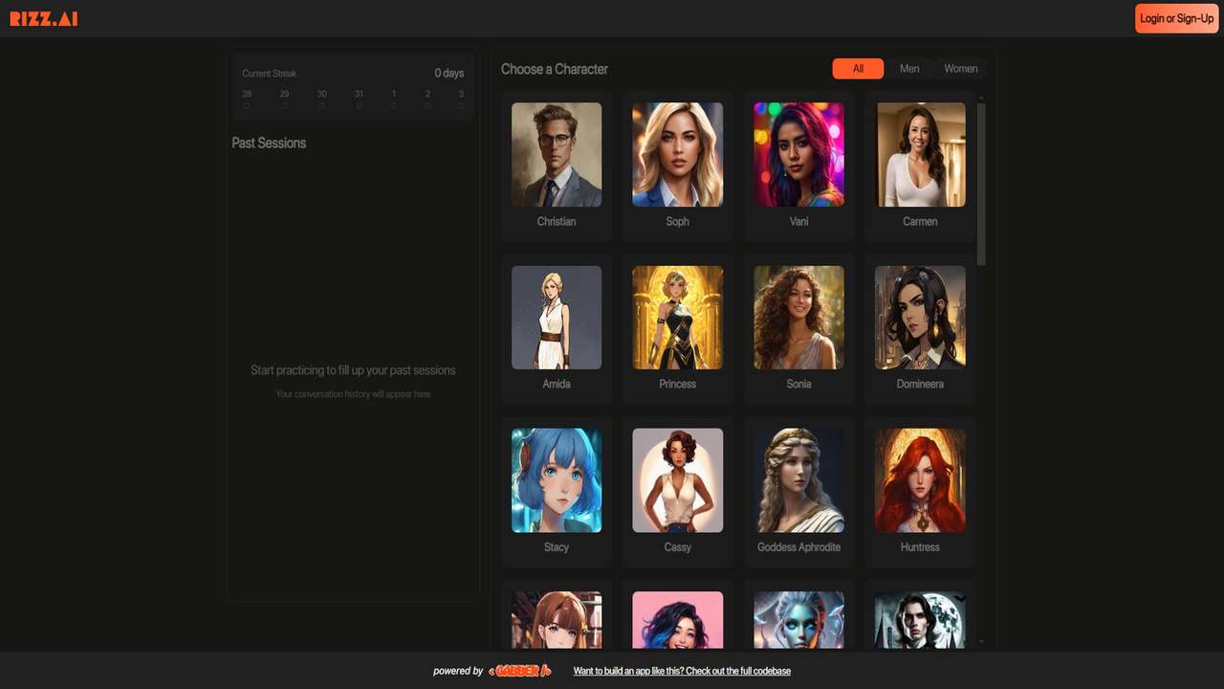Select the All filter tab
Screen dimensions: 1224x689
pyautogui.click(x=858, y=69)
